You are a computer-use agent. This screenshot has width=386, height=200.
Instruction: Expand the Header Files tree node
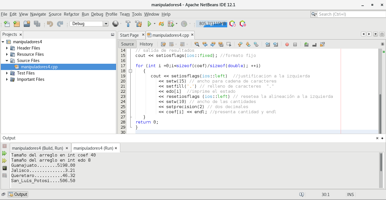7,48
